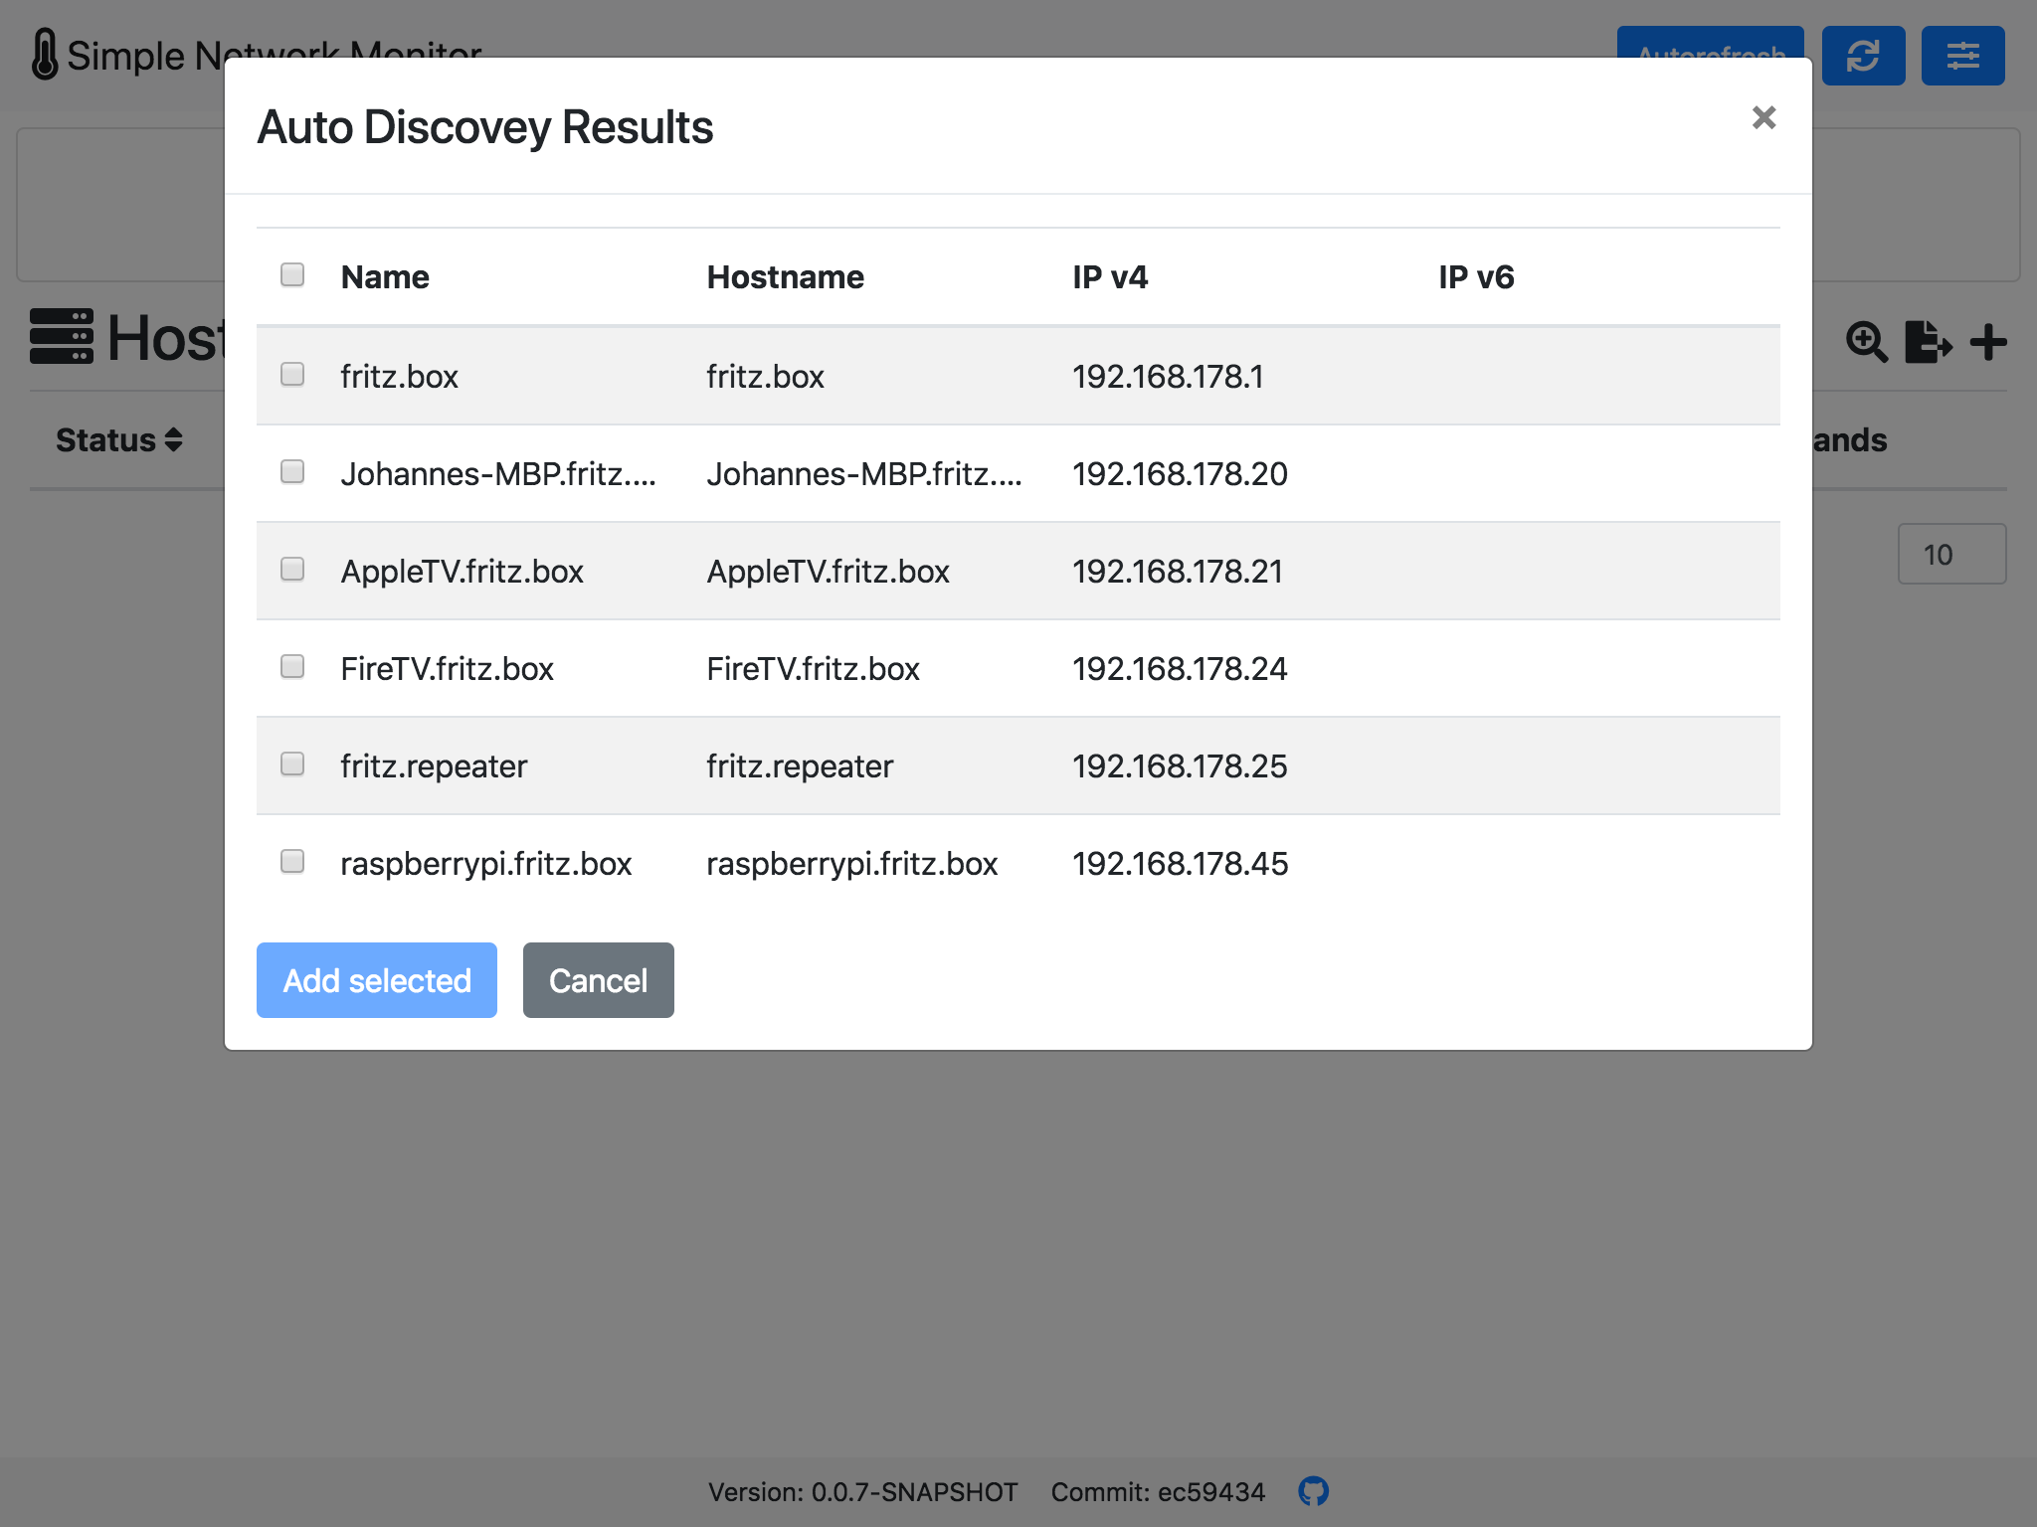The height and width of the screenshot is (1527, 2037).
Task: Click the Name column header
Action: coord(384,276)
